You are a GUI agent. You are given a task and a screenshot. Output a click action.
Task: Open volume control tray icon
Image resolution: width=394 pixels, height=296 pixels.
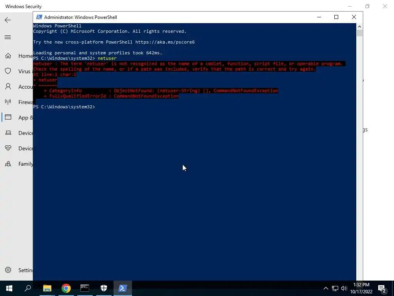(x=344, y=288)
